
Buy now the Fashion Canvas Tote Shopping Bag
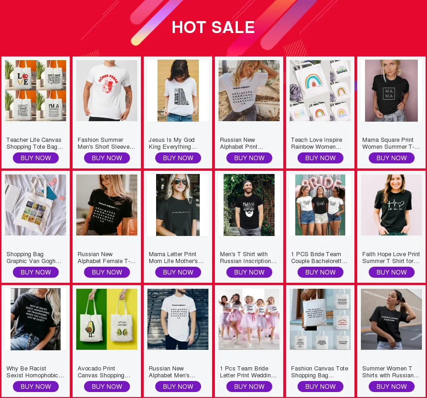[320, 387]
